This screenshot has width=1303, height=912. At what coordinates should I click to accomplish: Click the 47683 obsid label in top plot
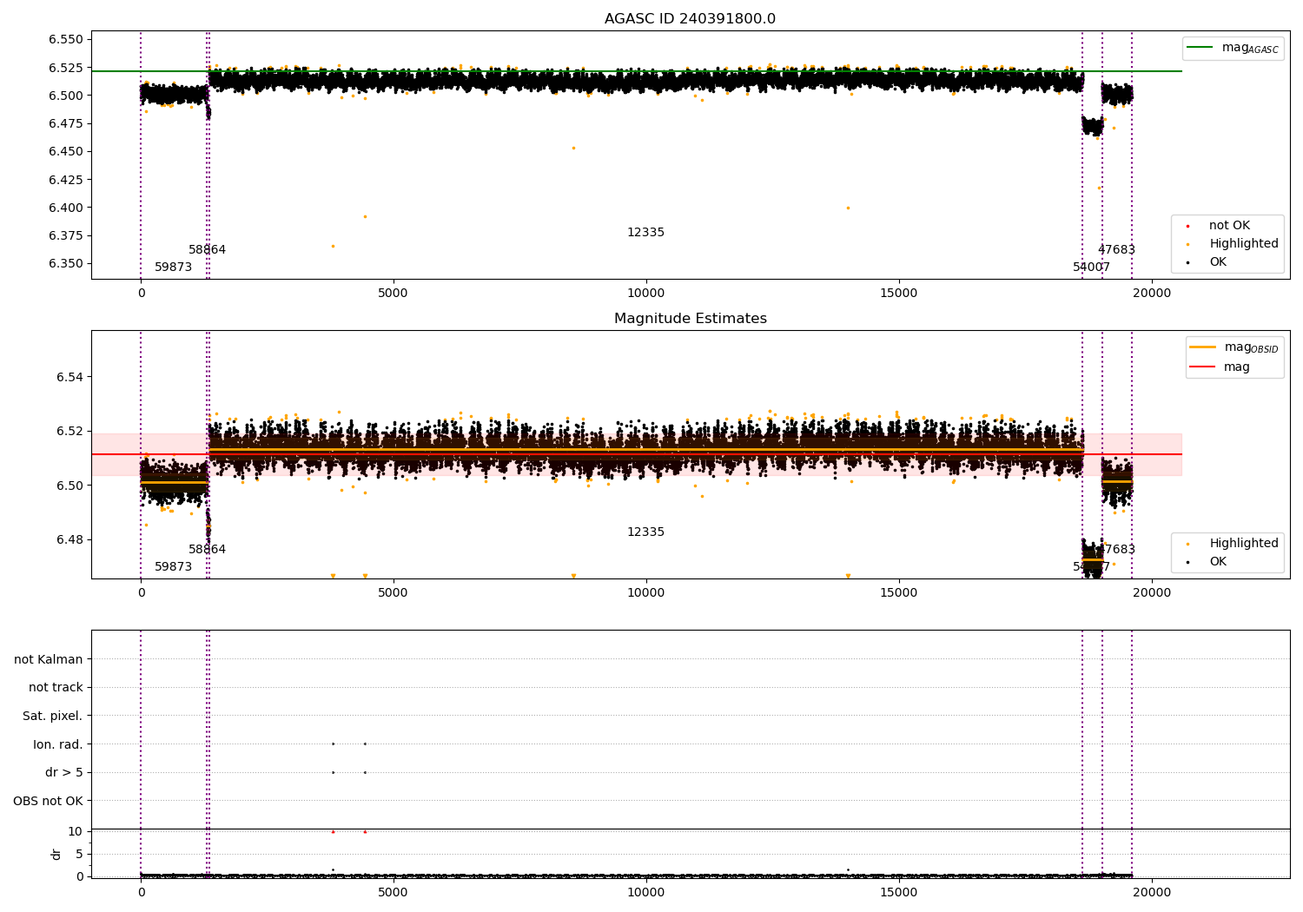(x=1116, y=250)
